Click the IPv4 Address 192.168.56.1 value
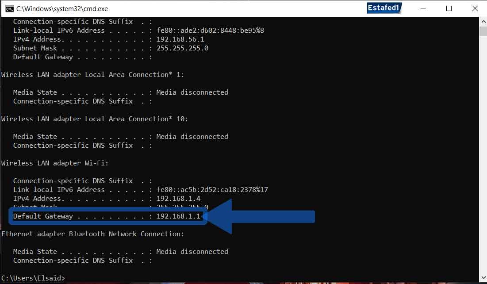This screenshot has width=487, height=284. click(x=179, y=39)
